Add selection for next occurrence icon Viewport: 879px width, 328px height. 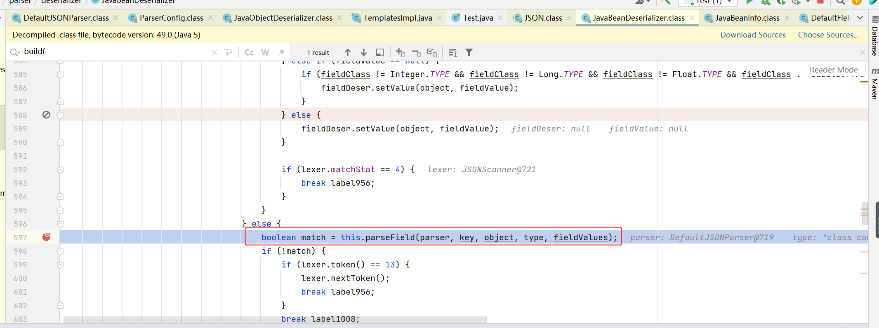pyautogui.click(x=400, y=52)
